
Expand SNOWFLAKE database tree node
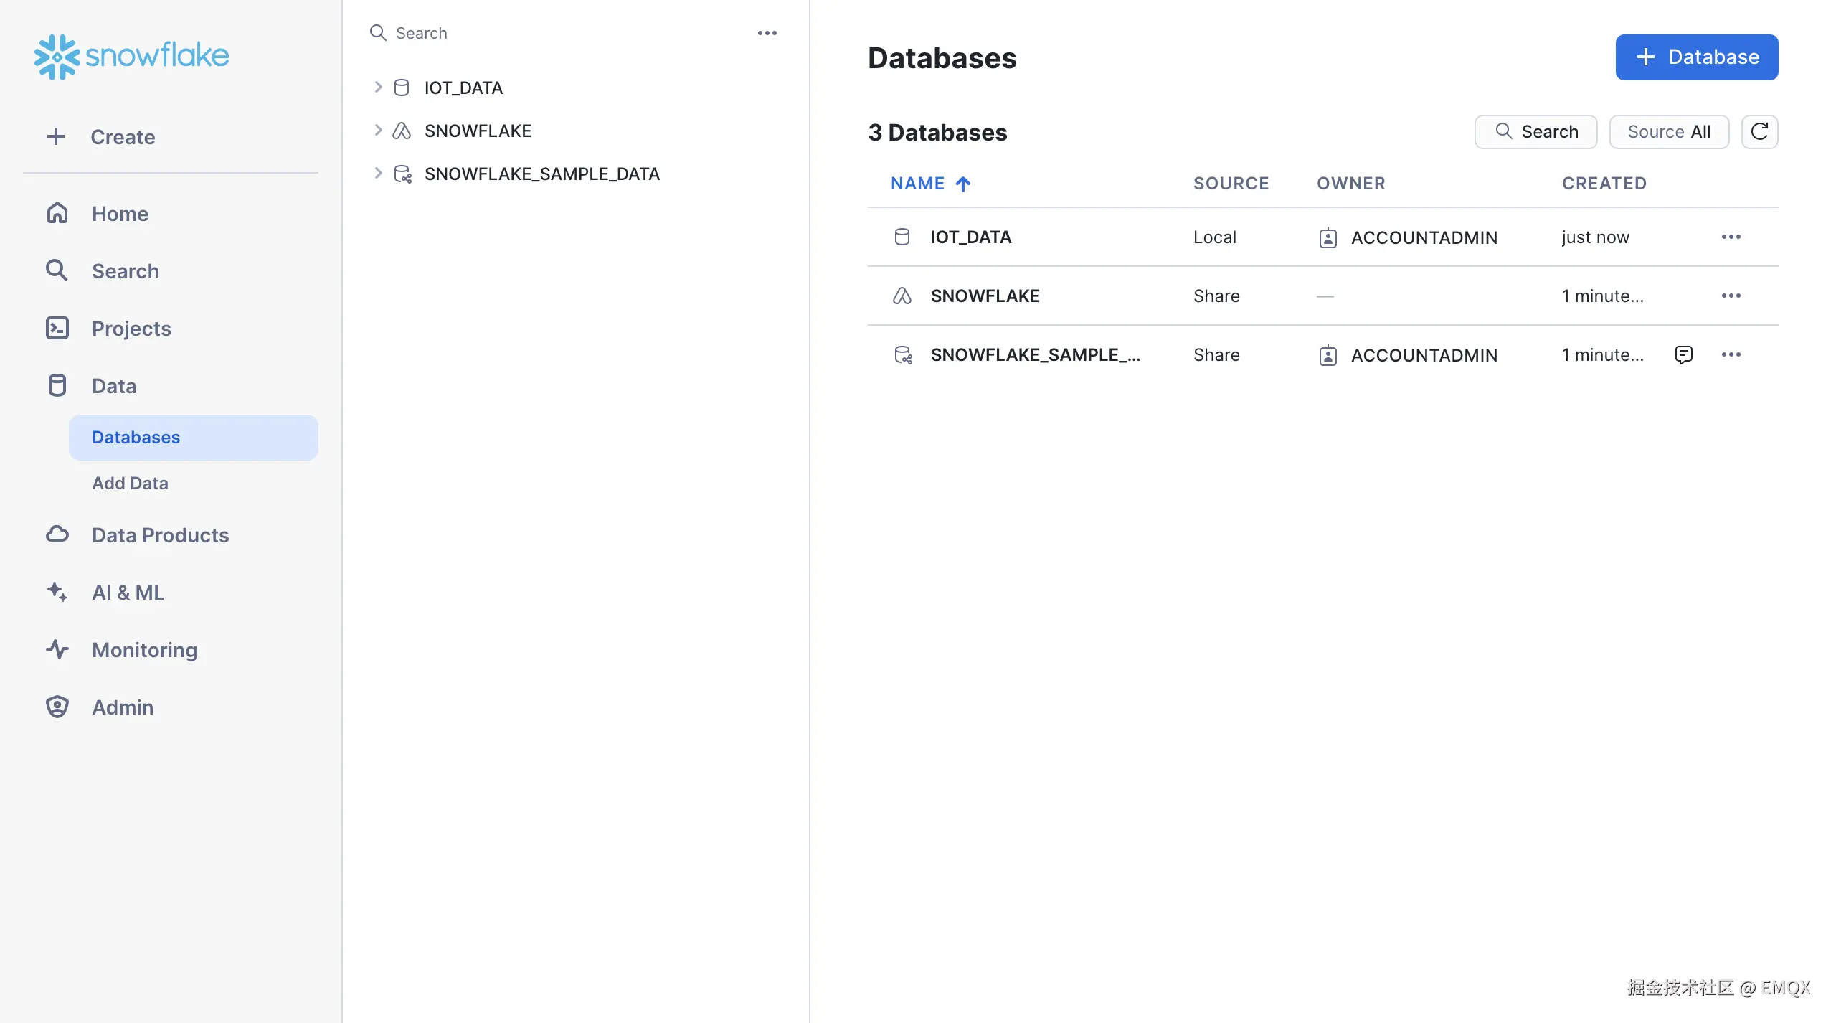tap(378, 131)
